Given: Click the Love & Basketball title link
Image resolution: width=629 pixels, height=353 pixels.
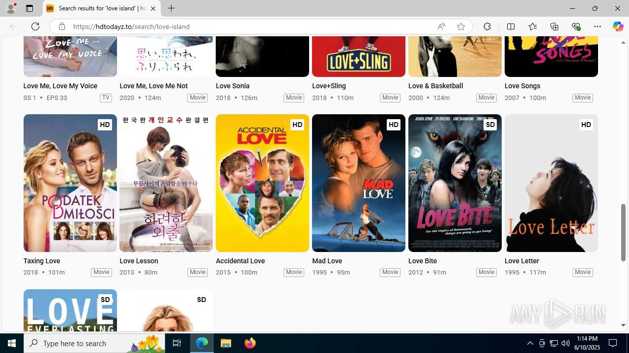Looking at the screenshot, I should coord(435,86).
